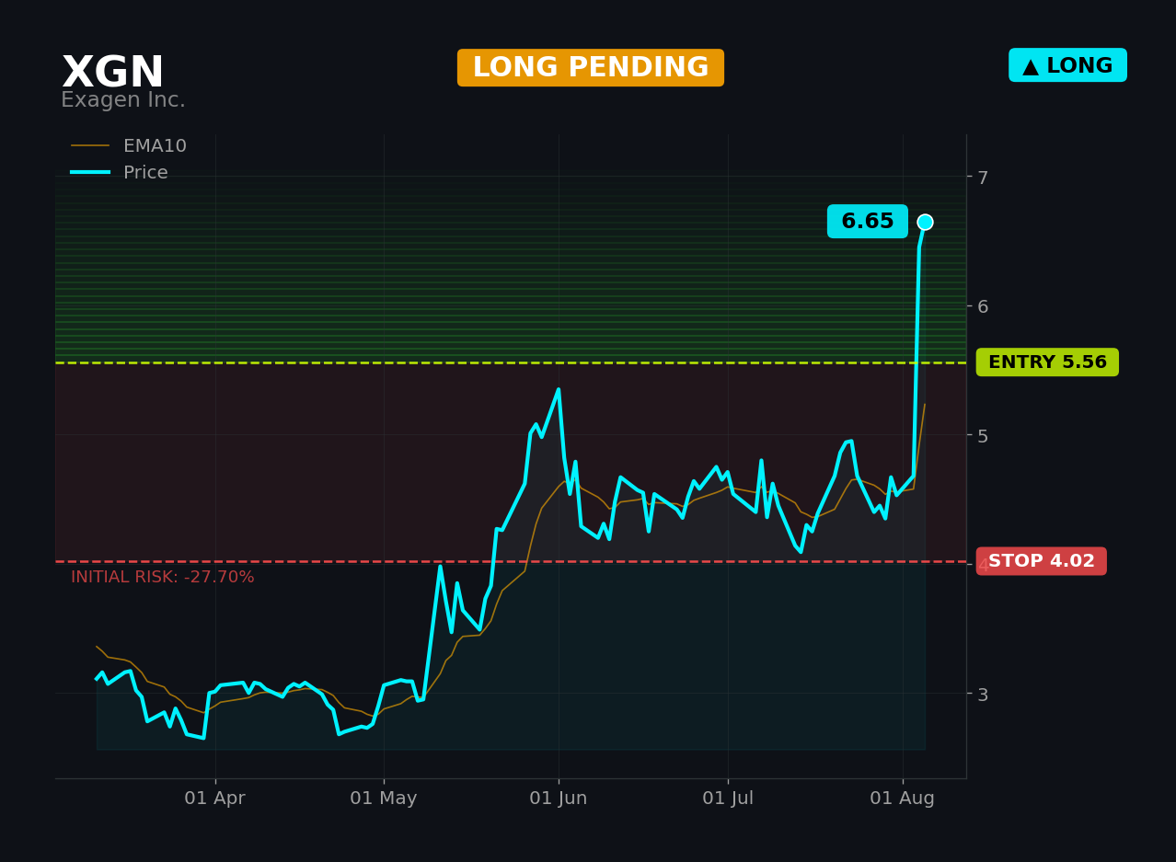Screen dimensions: 1176x862
Task: Click the LONG direction badge
Action: coord(1067,65)
